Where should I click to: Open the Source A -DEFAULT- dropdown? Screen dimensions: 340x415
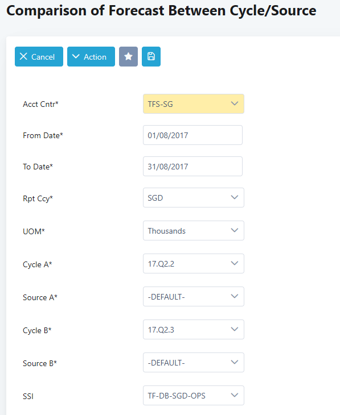[x=194, y=296]
